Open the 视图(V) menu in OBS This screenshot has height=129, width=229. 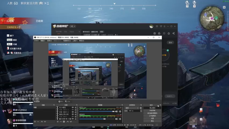[x=49, y=41]
